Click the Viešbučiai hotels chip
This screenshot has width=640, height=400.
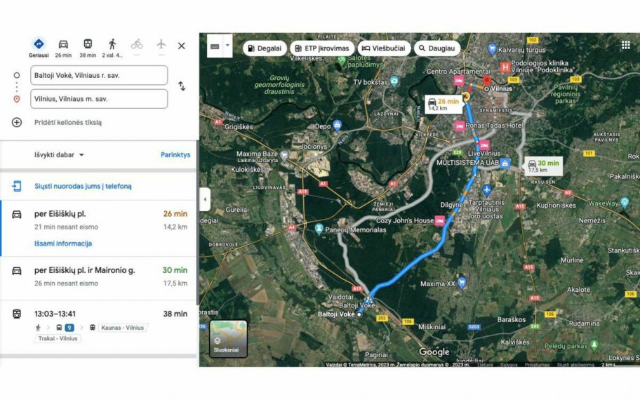tap(384, 48)
